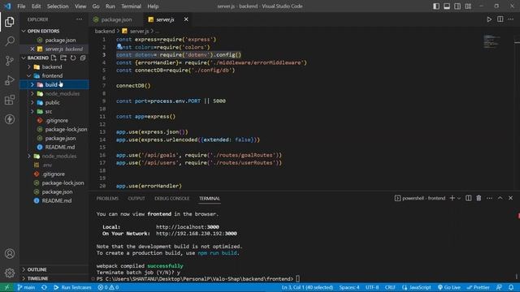The image size is (520, 292).
Task: Open terminal panel more actions menu
Action: 489,198
